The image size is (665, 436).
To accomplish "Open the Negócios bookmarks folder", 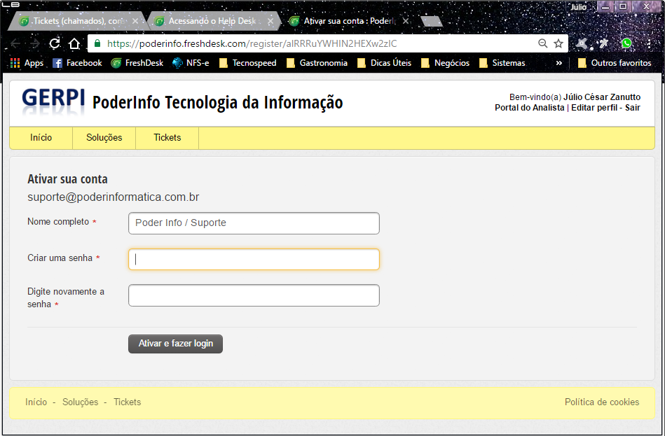I will pyautogui.click(x=445, y=63).
